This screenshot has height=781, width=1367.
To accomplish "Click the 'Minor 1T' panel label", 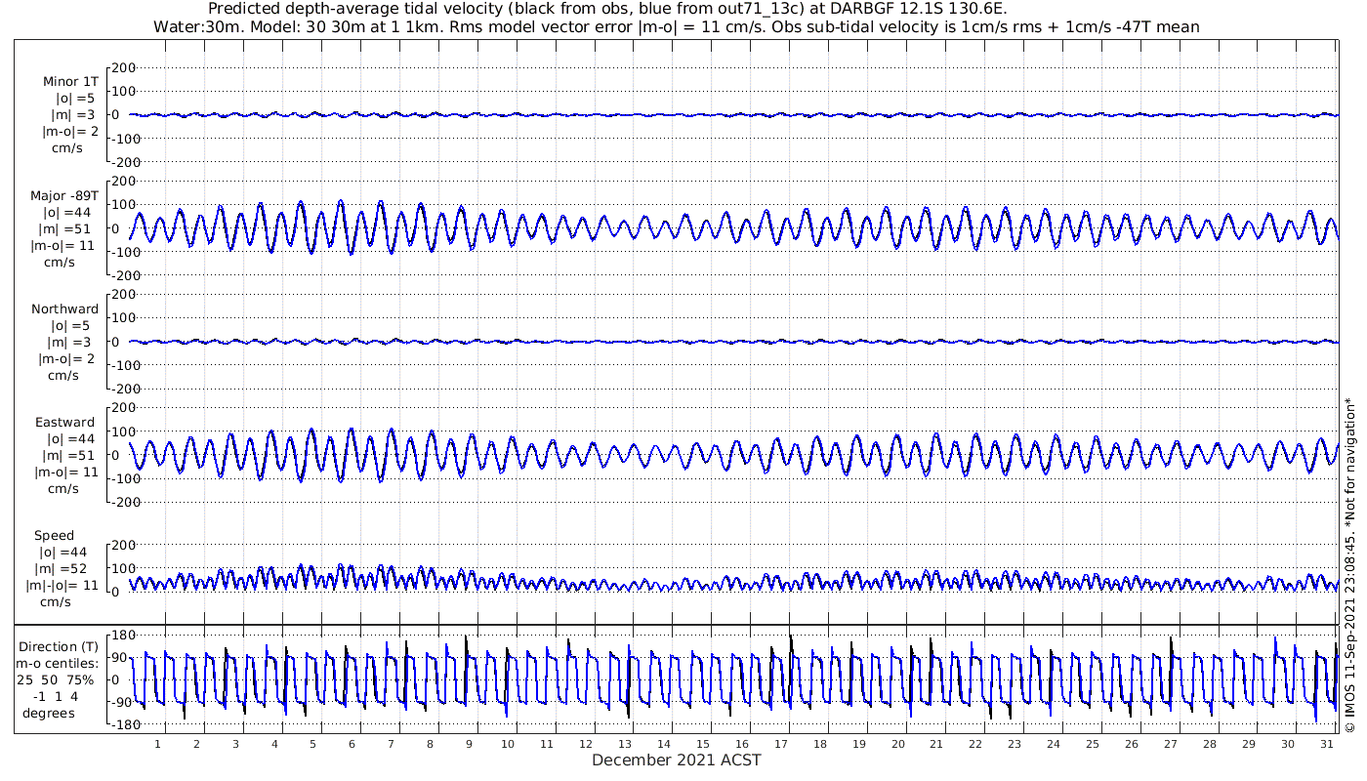I will (70, 82).
